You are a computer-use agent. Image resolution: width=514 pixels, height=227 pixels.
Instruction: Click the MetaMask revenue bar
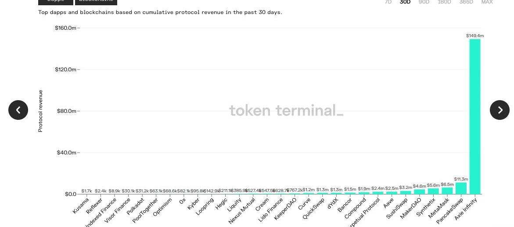point(447,191)
